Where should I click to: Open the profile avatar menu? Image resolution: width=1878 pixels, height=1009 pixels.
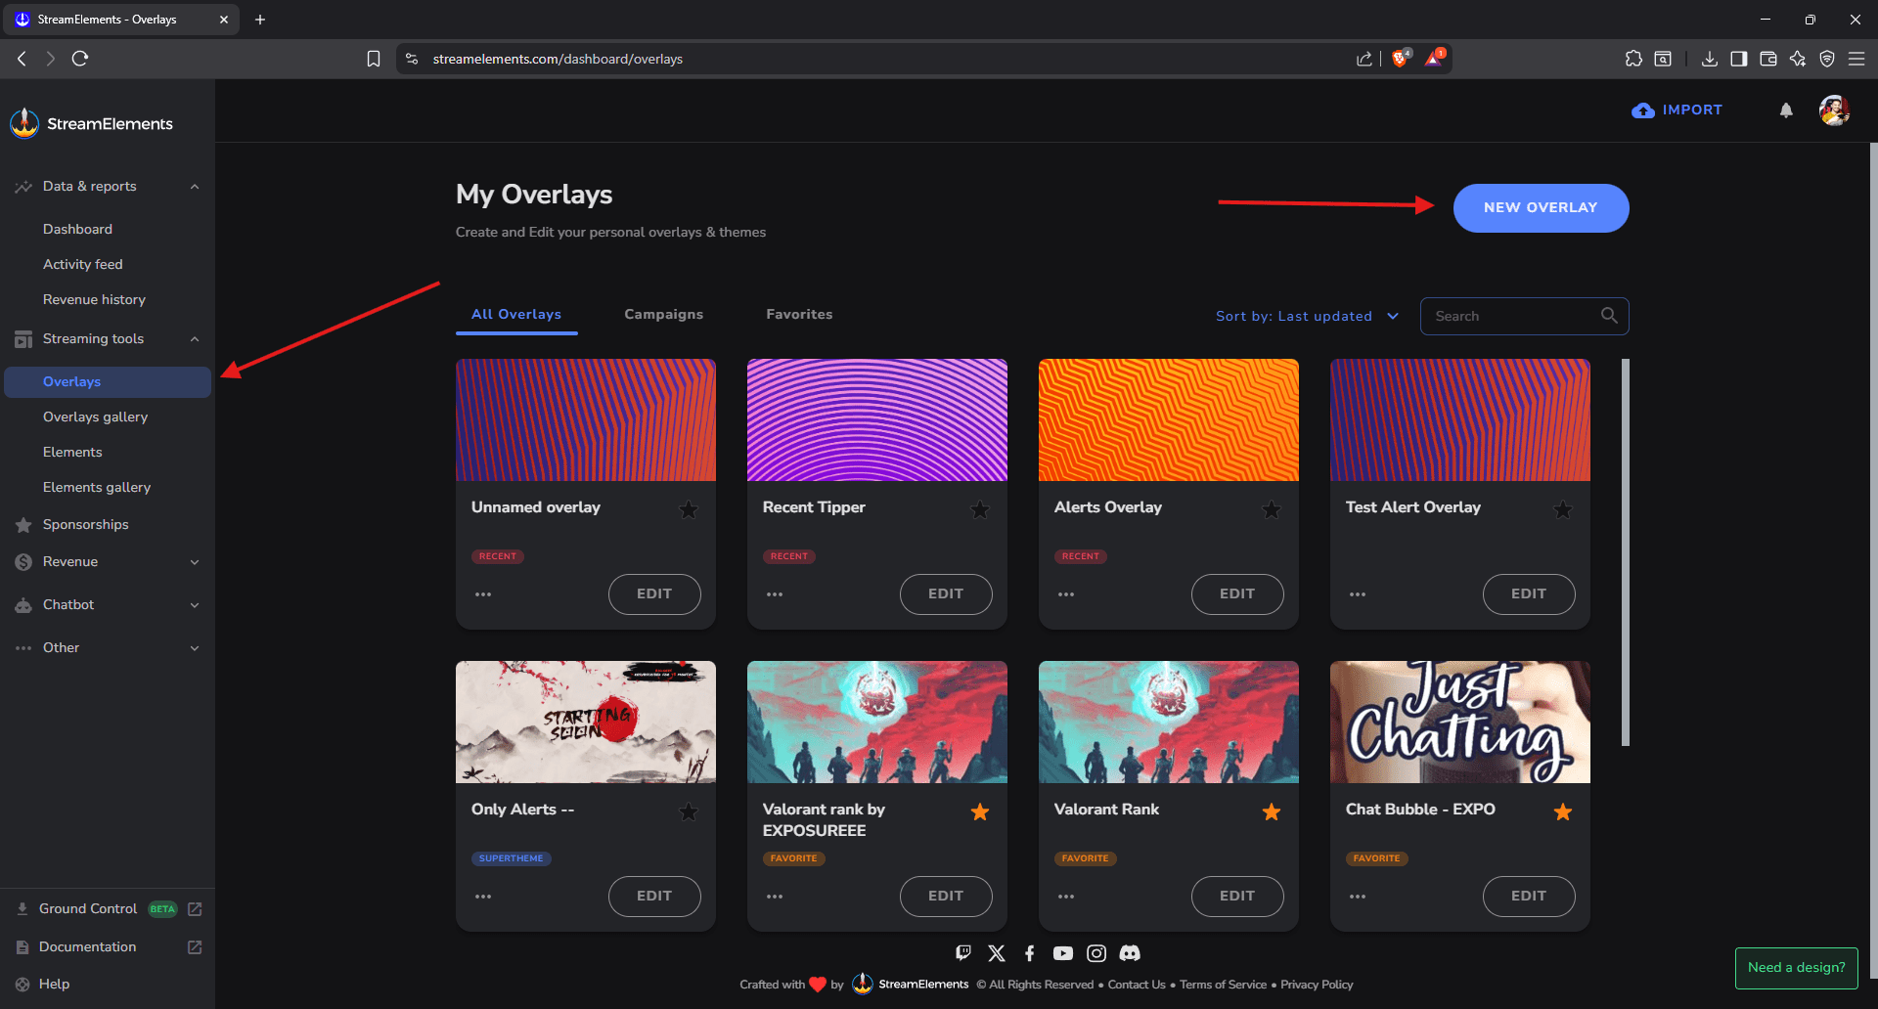click(x=1835, y=110)
